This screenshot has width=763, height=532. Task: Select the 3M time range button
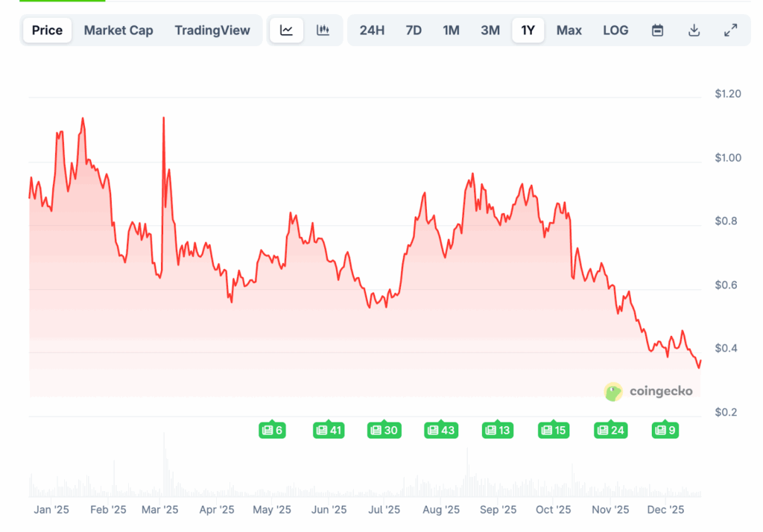490,30
